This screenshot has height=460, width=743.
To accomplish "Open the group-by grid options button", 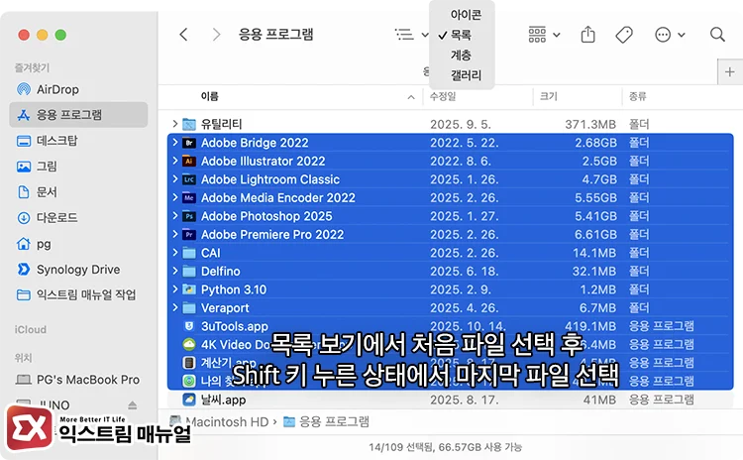I will coord(544,35).
